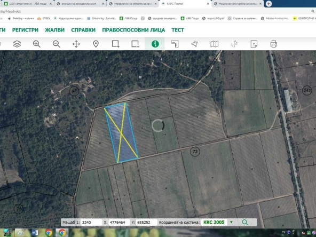Click the browser address bar URL

pos(10,12)
